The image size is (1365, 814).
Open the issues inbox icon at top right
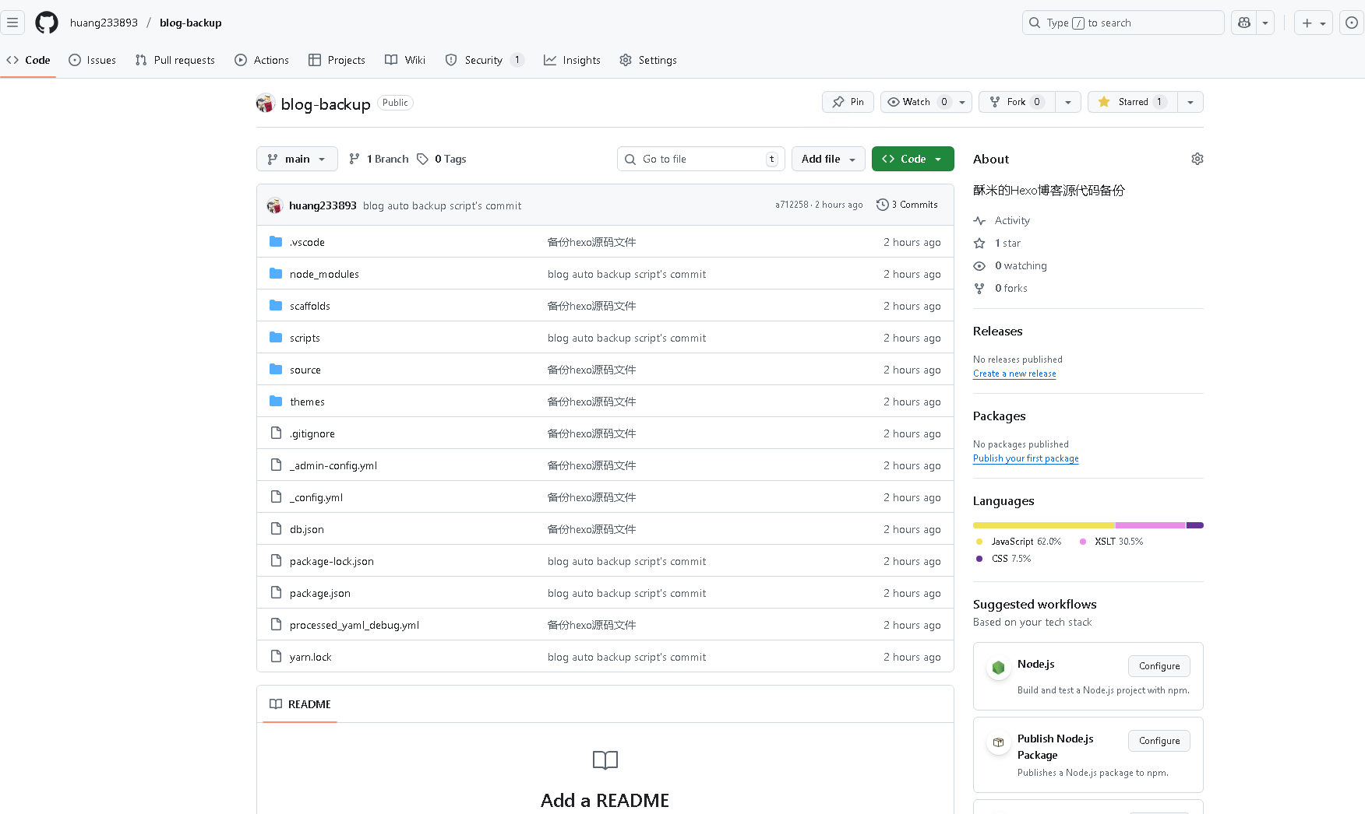click(x=1352, y=23)
